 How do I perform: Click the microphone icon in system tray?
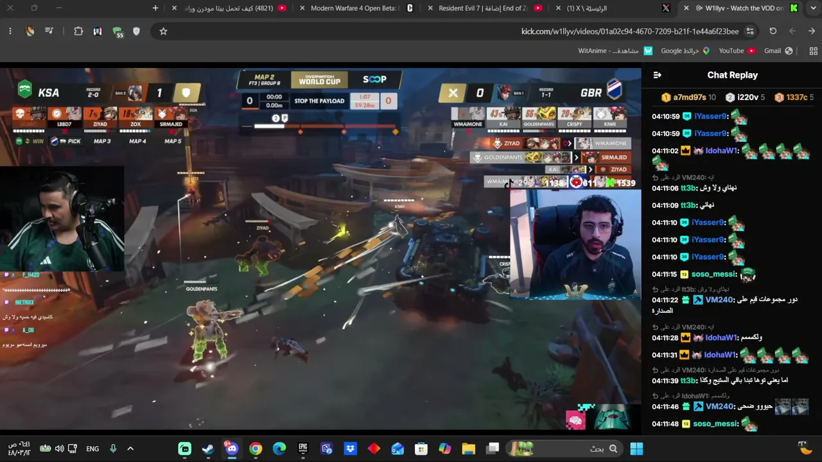113,449
